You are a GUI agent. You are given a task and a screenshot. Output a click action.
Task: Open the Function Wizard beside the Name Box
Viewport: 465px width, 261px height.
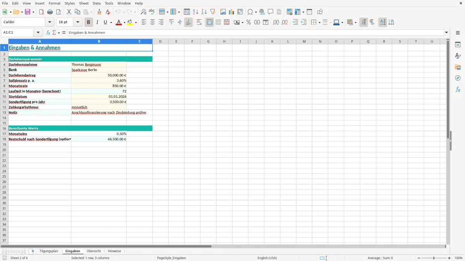click(x=48, y=33)
